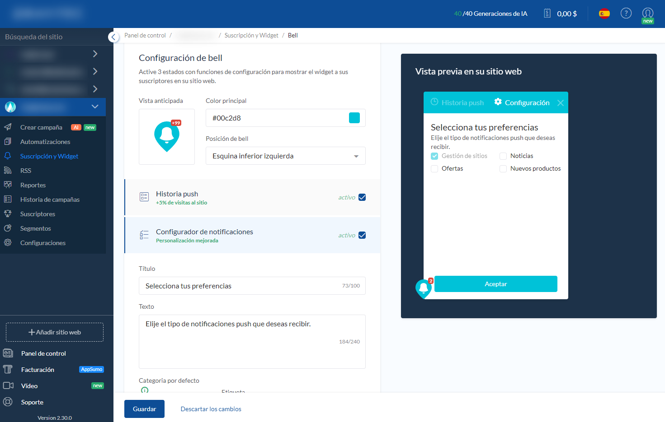Close the widget preview with X icon
The image size is (665, 422).
pos(560,103)
